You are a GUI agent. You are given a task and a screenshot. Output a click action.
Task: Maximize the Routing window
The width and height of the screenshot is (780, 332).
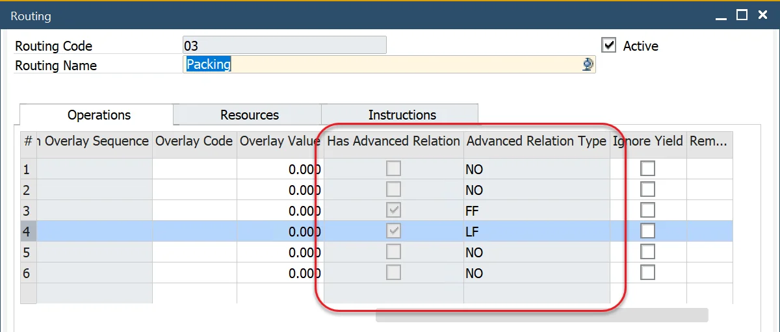pos(742,16)
